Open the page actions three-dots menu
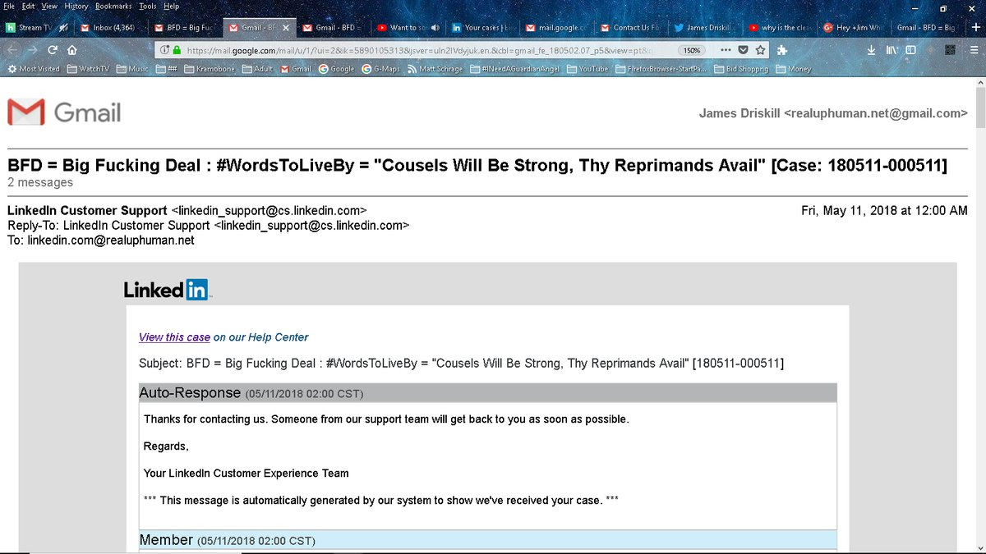 725,50
